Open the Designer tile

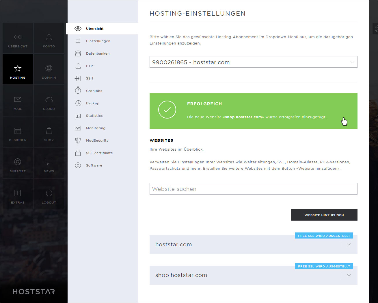point(18,132)
